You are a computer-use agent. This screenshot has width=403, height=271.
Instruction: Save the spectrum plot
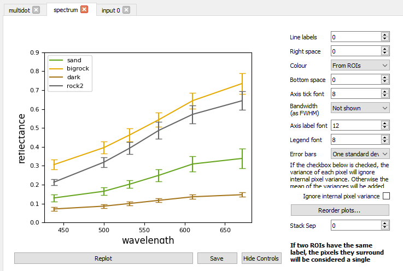point(217,258)
